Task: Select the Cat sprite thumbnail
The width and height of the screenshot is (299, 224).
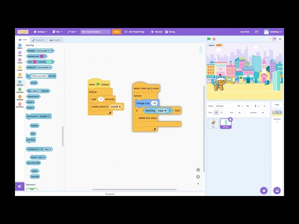Action: pyautogui.click(x=214, y=123)
